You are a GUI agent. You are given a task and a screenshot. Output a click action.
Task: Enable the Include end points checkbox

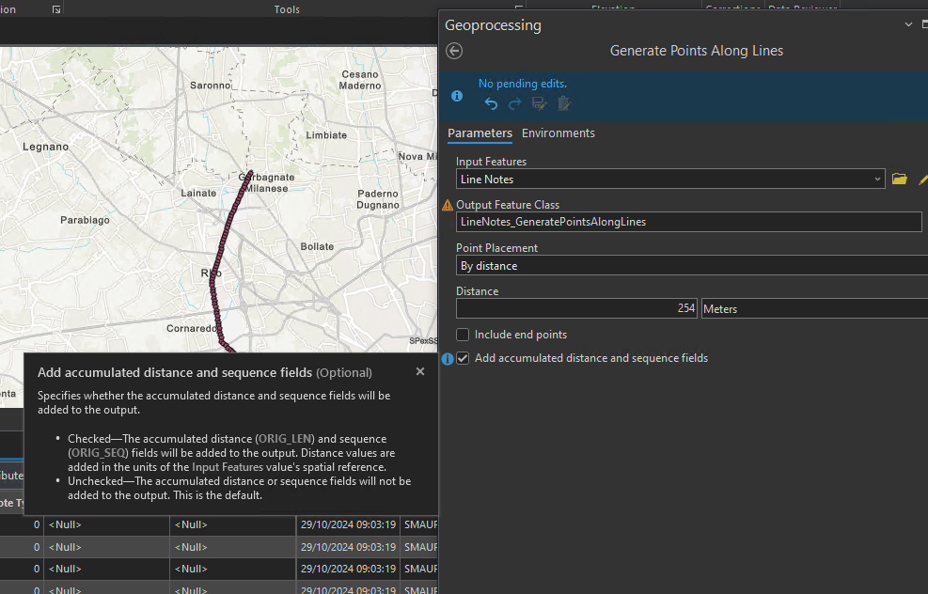[463, 335]
